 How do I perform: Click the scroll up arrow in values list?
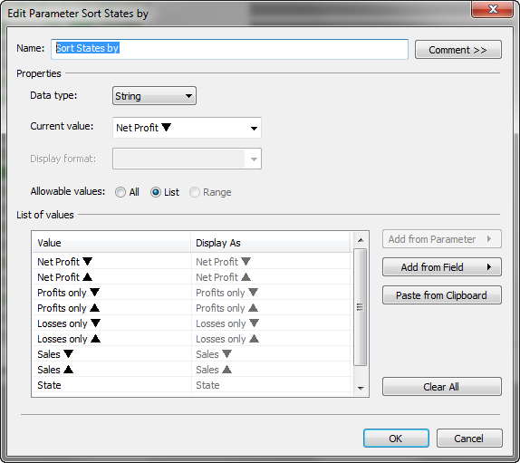(361, 240)
